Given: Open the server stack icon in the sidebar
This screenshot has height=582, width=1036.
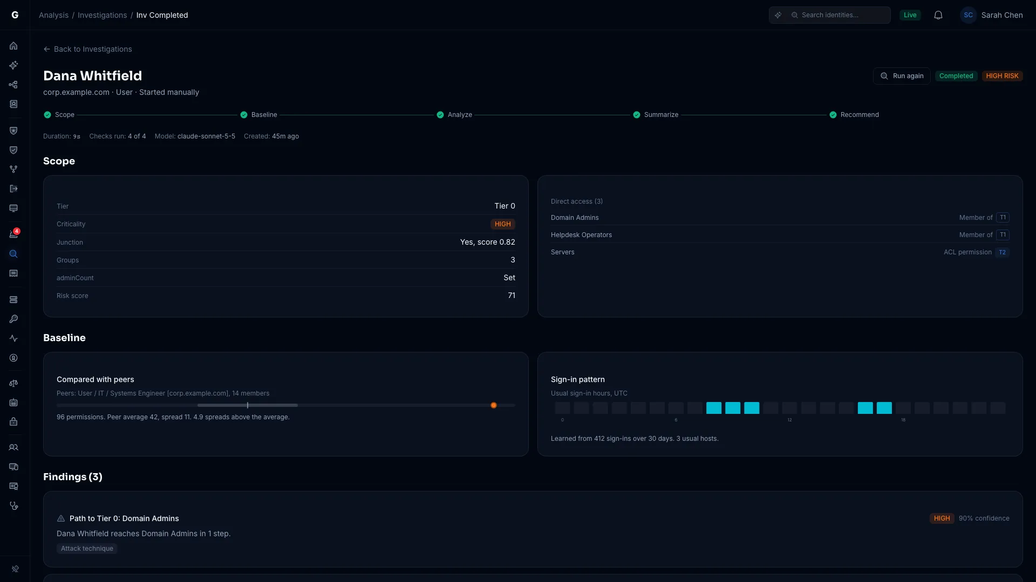Looking at the screenshot, I should click(13, 300).
